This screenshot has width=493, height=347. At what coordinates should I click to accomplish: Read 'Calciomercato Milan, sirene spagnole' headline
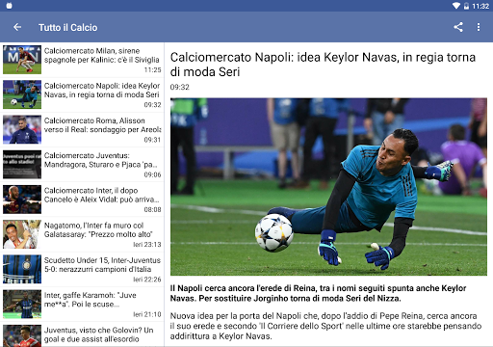pos(102,55)
